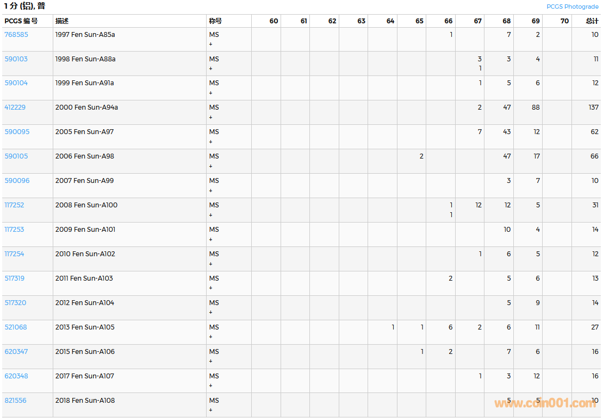603x418 pixels.
Task: Click the 总计 column header
Action: click(592, 21)
